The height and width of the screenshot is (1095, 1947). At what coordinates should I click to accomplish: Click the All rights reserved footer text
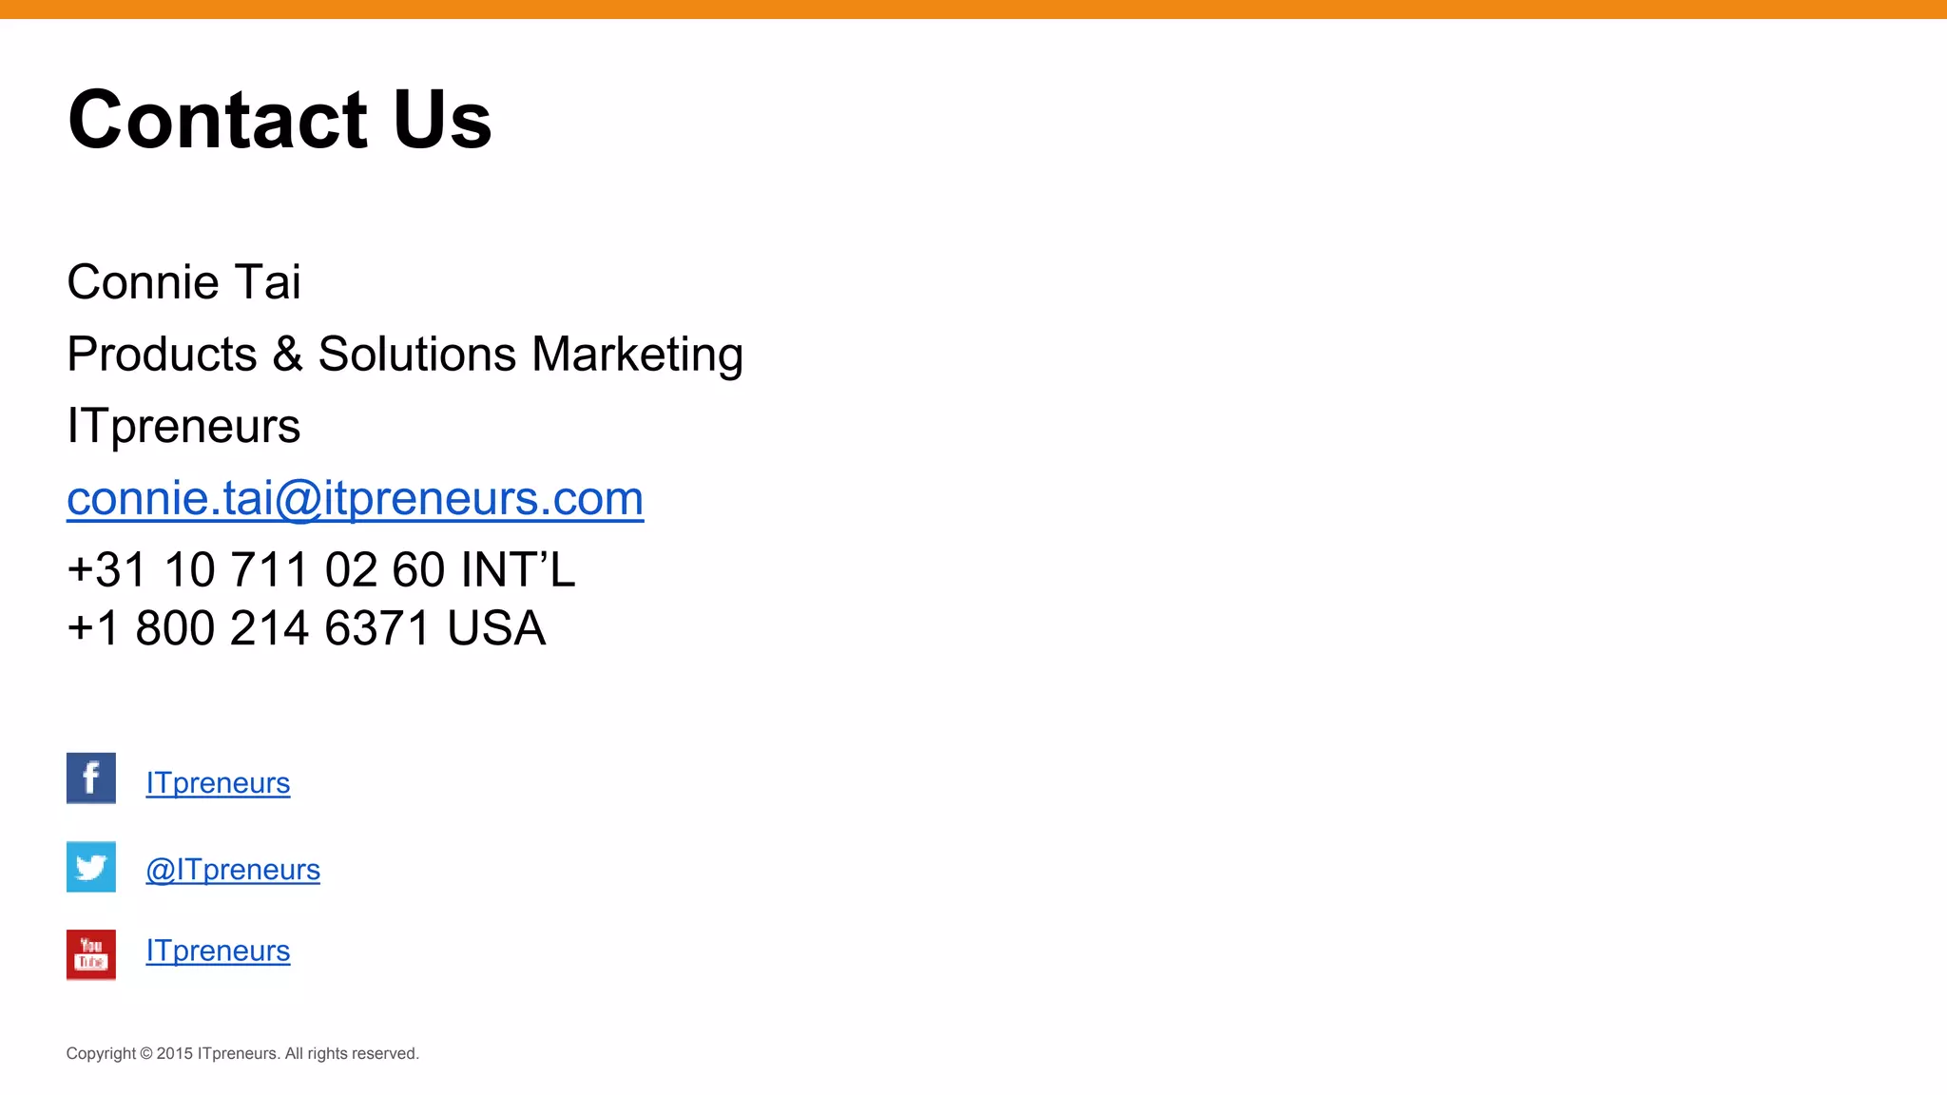(x=352, y=1053)
